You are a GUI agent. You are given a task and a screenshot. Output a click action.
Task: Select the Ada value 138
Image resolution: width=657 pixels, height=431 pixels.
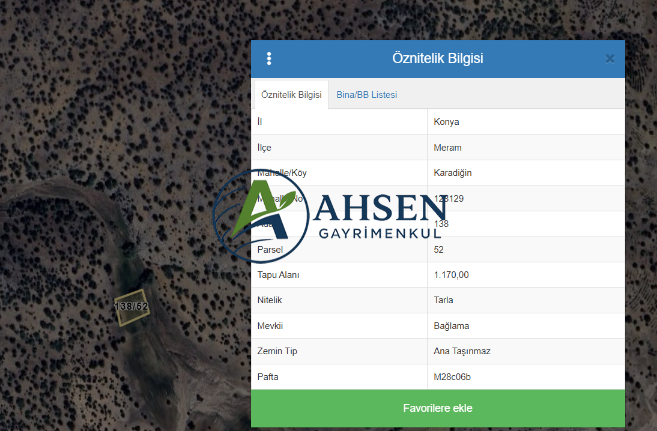click(x=441, y=224)
